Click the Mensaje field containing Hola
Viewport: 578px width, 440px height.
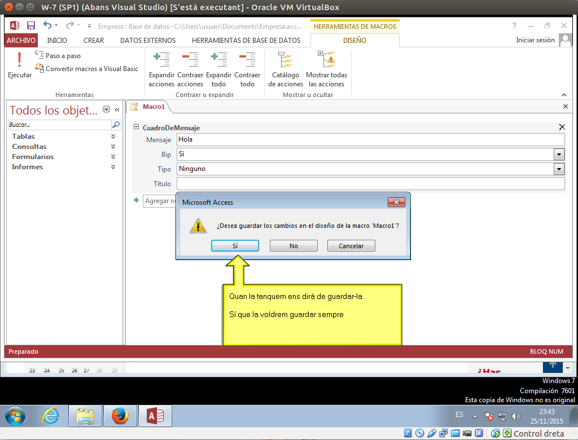370,139
